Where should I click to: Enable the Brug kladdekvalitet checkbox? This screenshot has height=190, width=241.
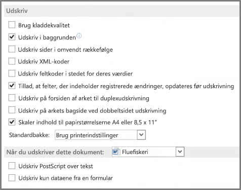[x=12, y=25]
